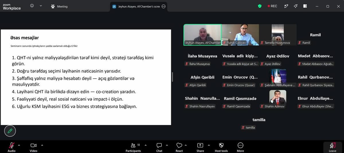The height and width of the screenshot is (153, 344).
Task: Click slide line about co-creation yaradın
Action: pos(74,92)
